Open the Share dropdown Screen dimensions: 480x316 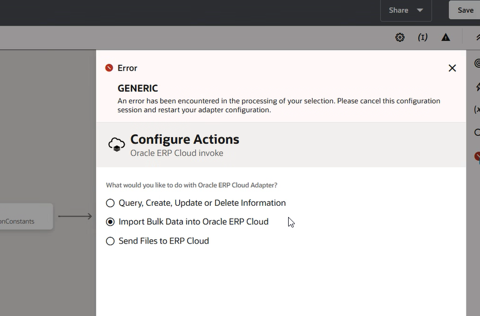(406, 11)
